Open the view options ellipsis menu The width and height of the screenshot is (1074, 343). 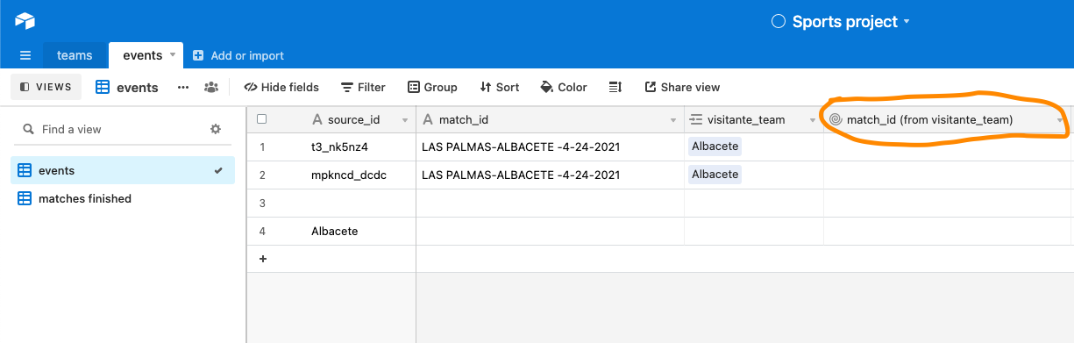(183, 87)
